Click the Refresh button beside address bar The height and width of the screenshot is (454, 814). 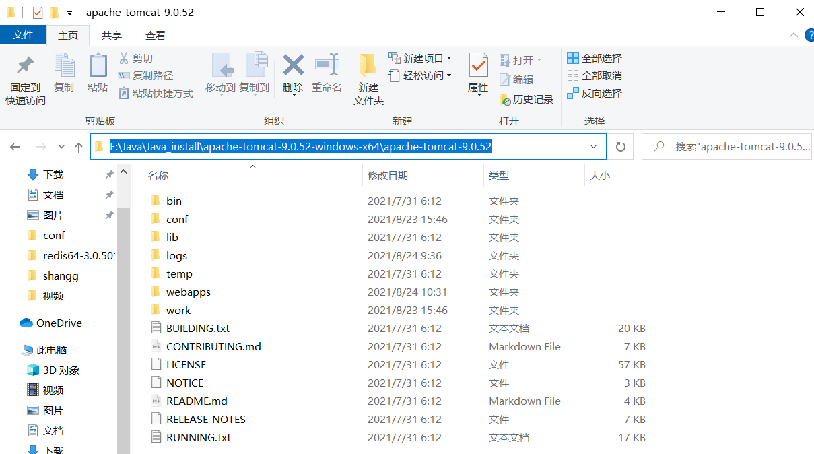pyautogui.click(x=621, y=147)
